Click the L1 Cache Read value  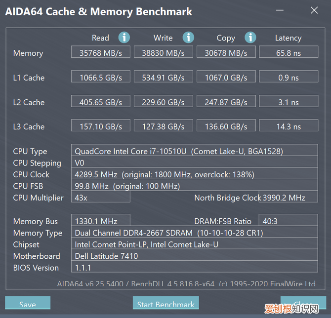(x=100, y=77)
